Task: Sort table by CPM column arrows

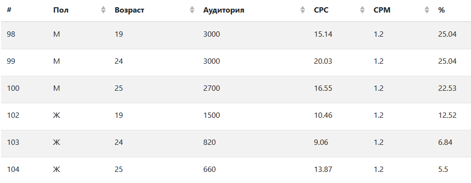Action: pyautogui.click(x=427, y=10)
